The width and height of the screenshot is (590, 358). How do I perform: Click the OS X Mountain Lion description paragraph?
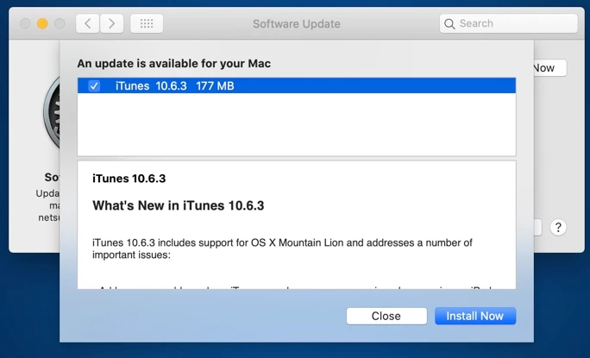pyautogui.click(x=282, y=248)
